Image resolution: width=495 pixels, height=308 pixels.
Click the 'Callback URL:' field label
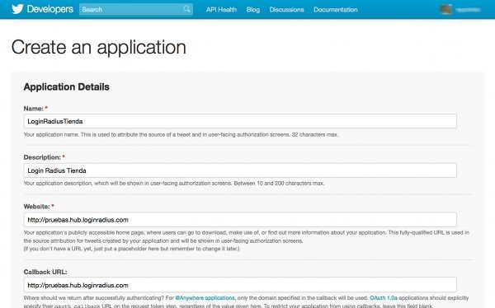(45, 272)
